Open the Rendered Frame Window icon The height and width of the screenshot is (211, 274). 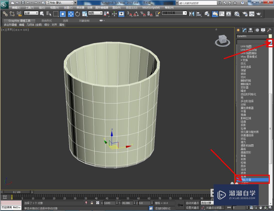(252, 14)
